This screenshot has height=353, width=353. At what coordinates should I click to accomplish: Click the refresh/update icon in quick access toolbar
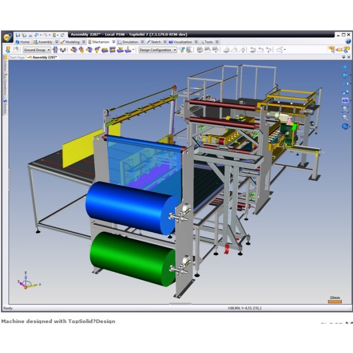(x=62, y=35)
